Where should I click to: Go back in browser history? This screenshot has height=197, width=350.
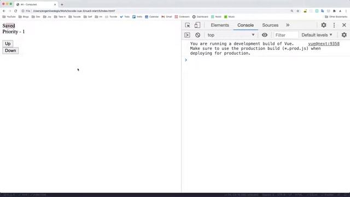(4, 11)
